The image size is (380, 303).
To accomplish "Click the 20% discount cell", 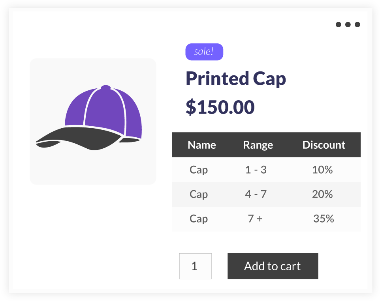I will pos(322,194).
